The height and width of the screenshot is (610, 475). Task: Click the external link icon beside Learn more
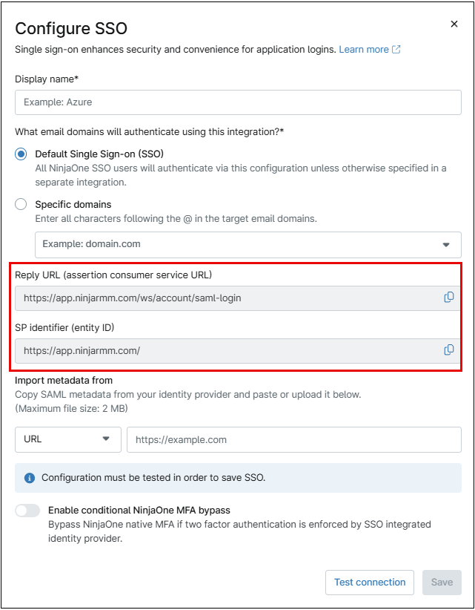(395, 49)
